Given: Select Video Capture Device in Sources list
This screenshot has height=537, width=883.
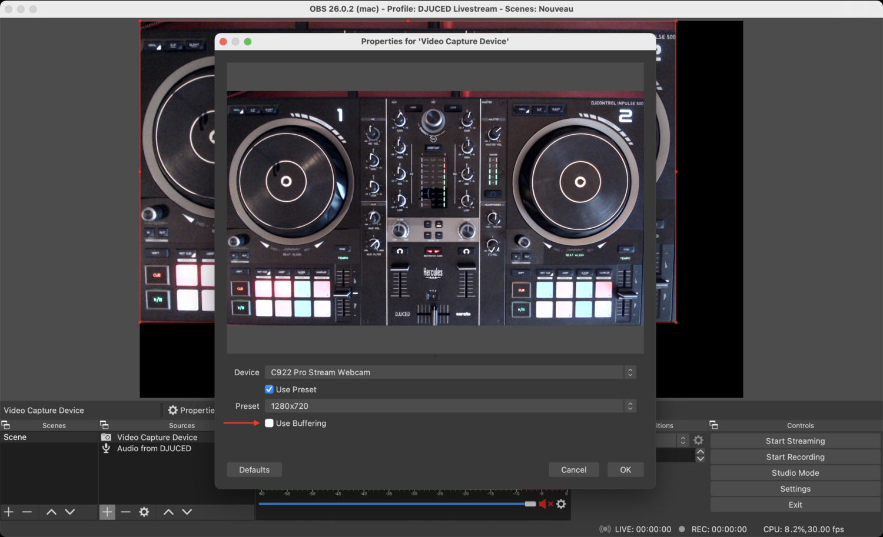Looking at the screenshot, I should (x=157, y=437).
